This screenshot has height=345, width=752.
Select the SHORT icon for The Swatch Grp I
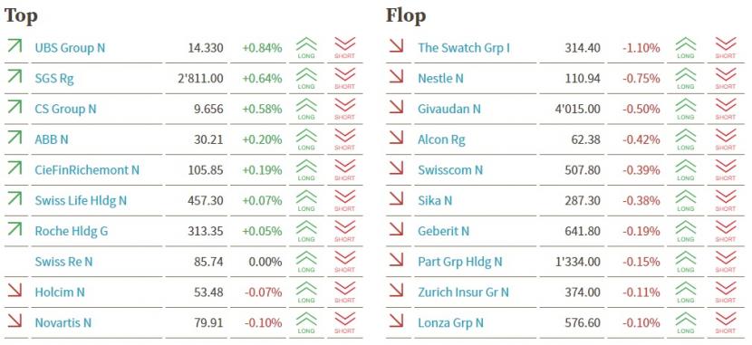[725, 48]
